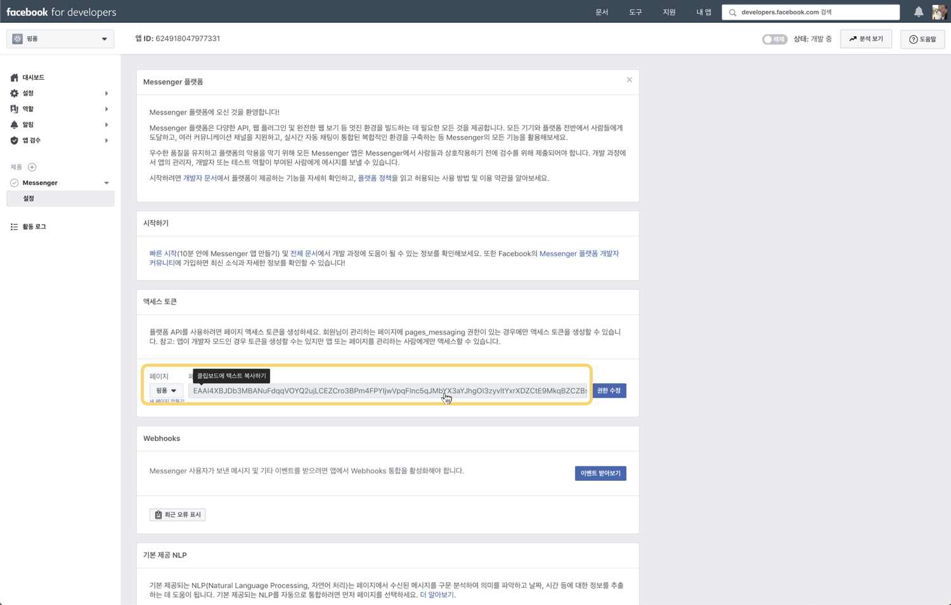951x605 pixels.
Task: Collapse the Messenger sidebar section
Action: 107,183
